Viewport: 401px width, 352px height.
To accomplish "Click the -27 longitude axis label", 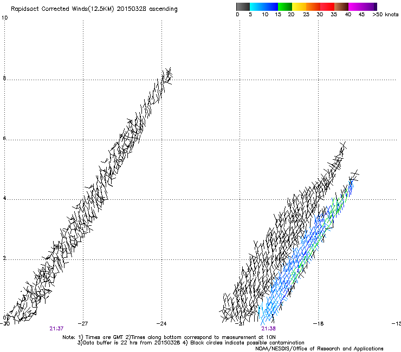I will point(83,323).
